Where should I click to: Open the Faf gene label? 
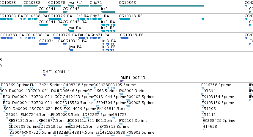pos(79,3)
